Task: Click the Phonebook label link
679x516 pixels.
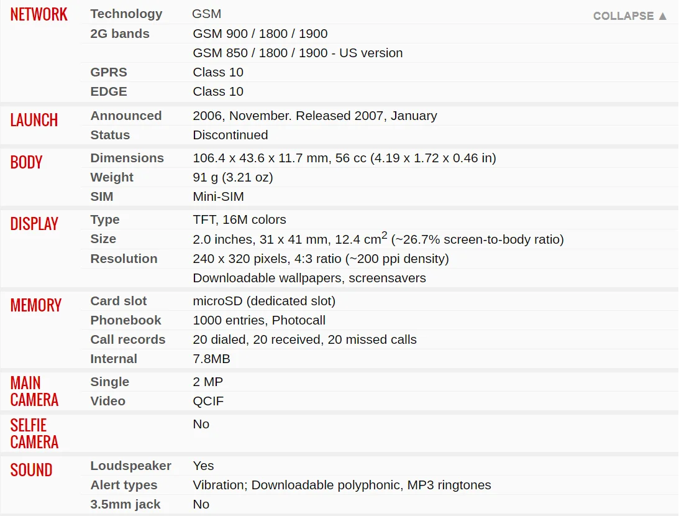Action: tap(125, 320)
